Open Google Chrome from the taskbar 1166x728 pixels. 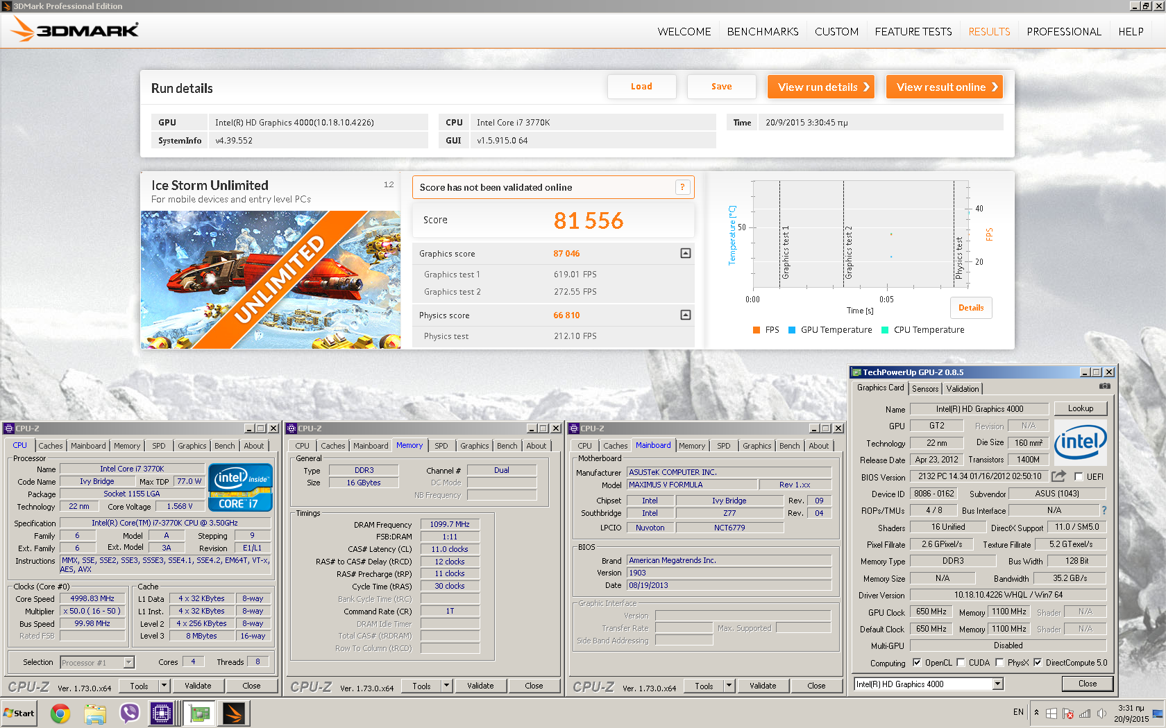pyautogui.click(x=60, y=713)
